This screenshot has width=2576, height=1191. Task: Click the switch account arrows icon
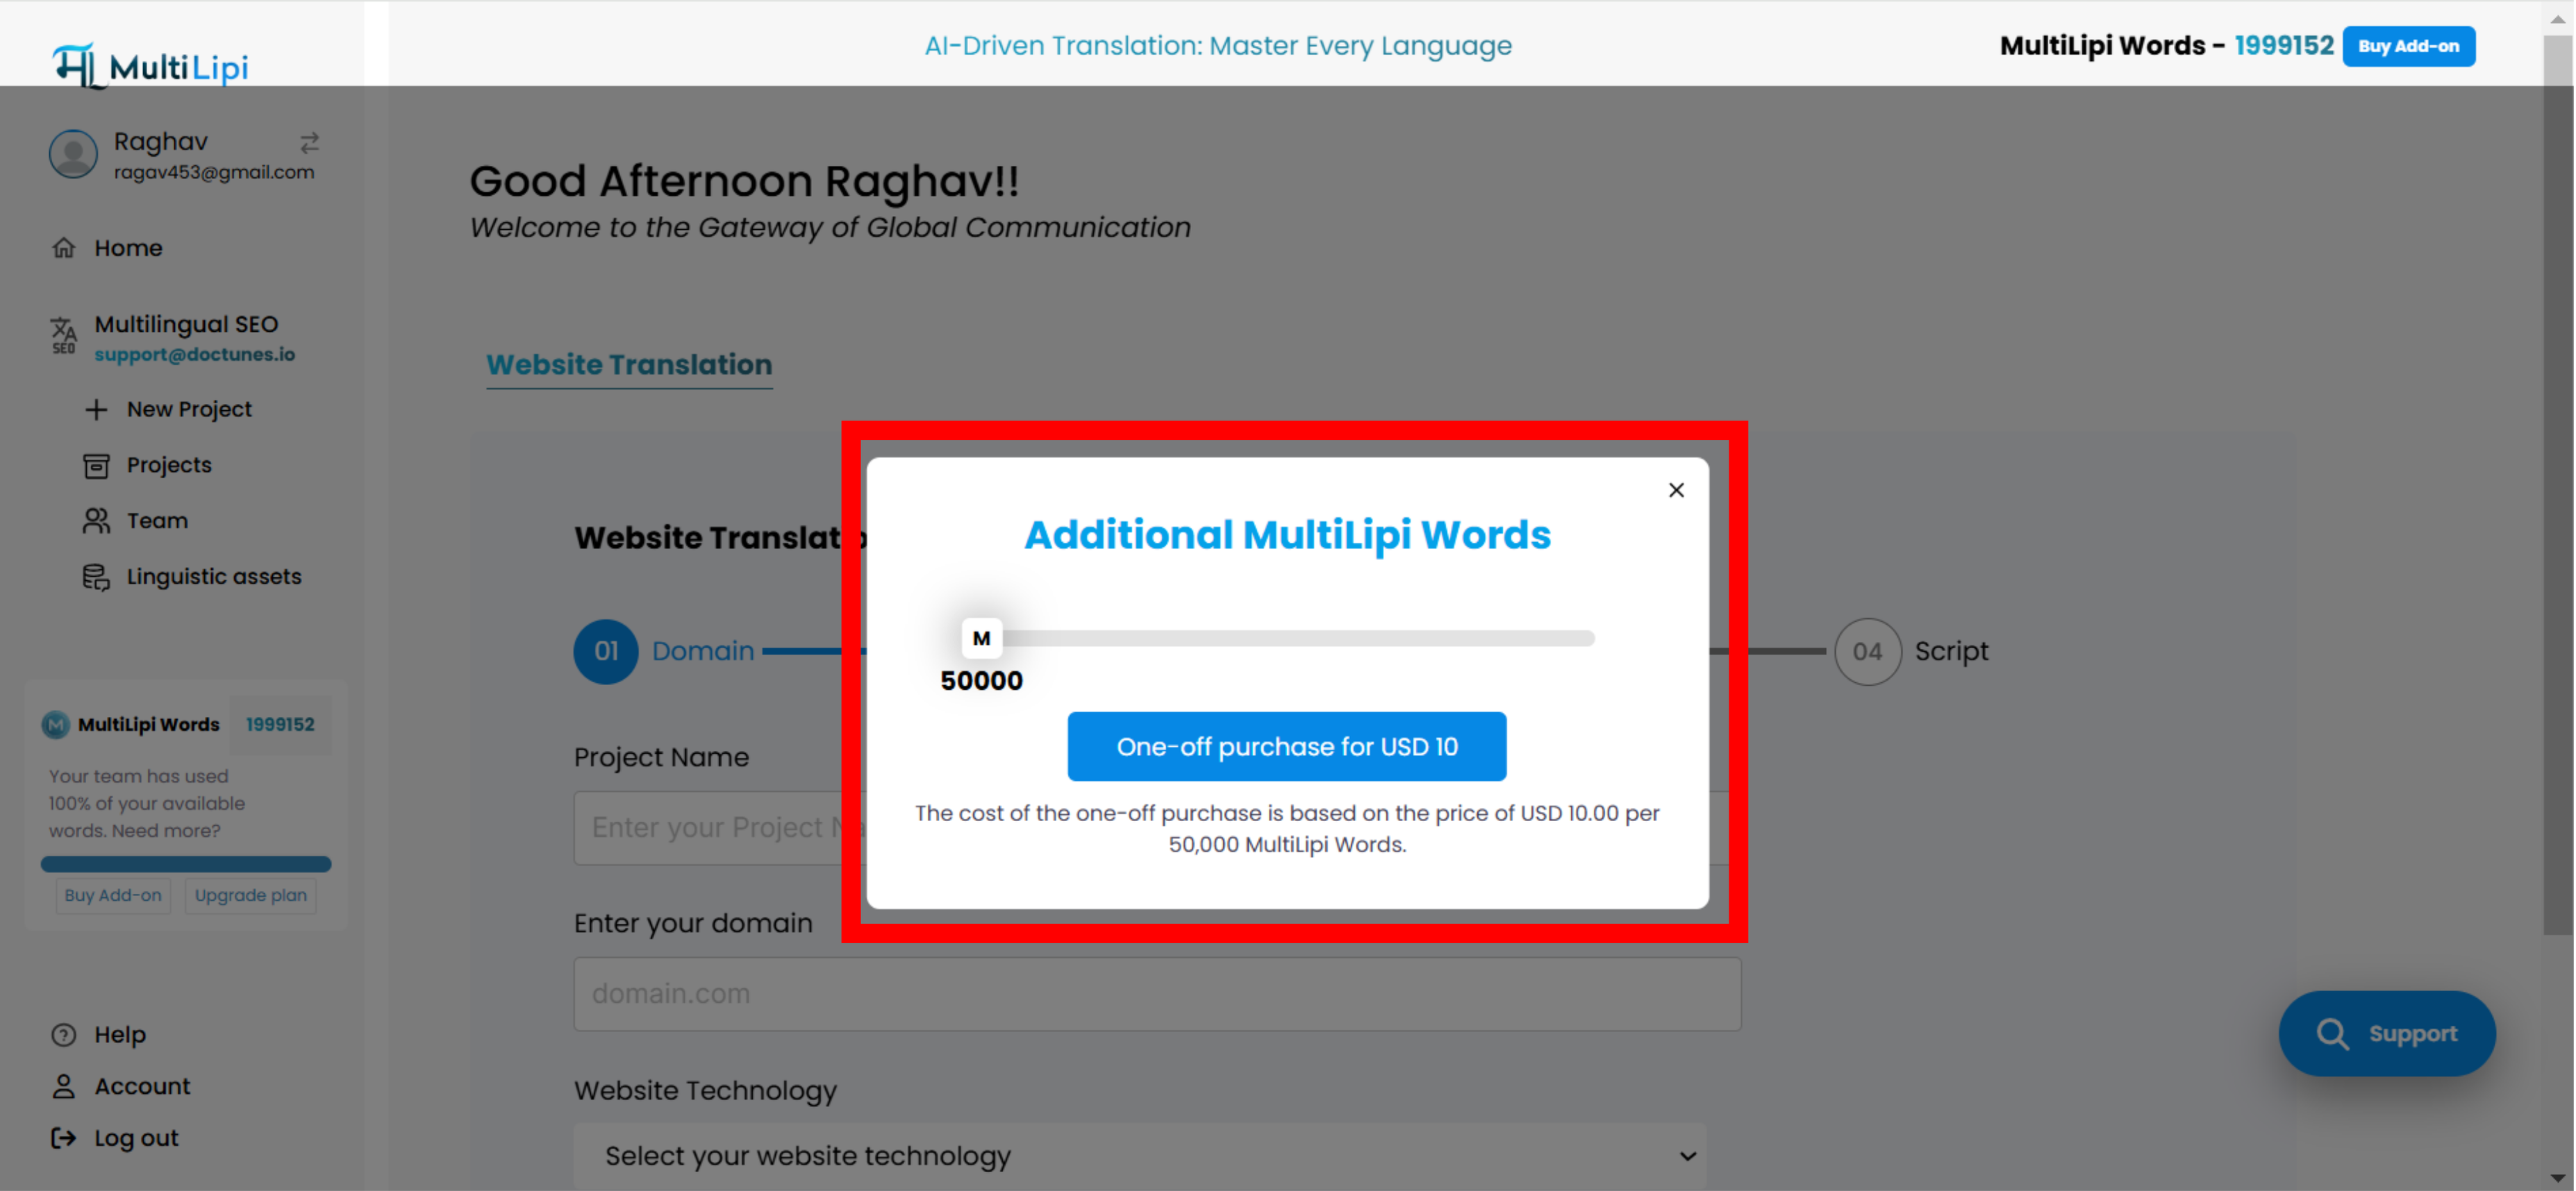tap(309, 143)
